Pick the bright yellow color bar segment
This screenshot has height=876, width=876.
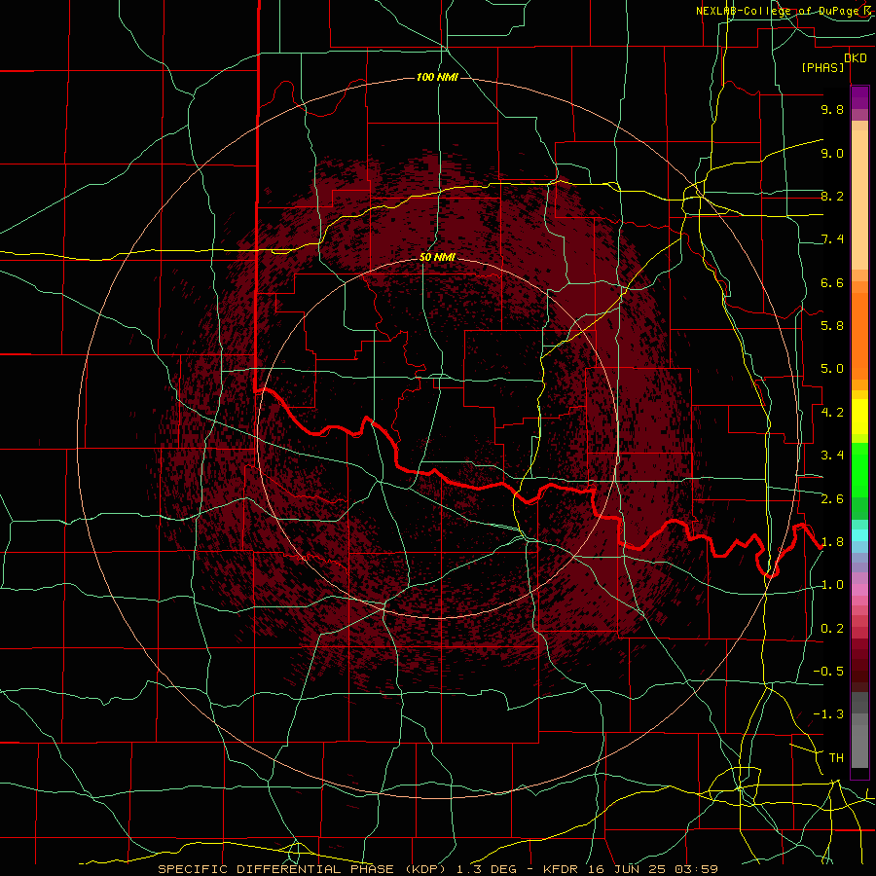(x=859, y=417)
